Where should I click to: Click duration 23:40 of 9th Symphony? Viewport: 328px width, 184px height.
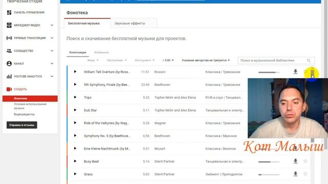145,85
